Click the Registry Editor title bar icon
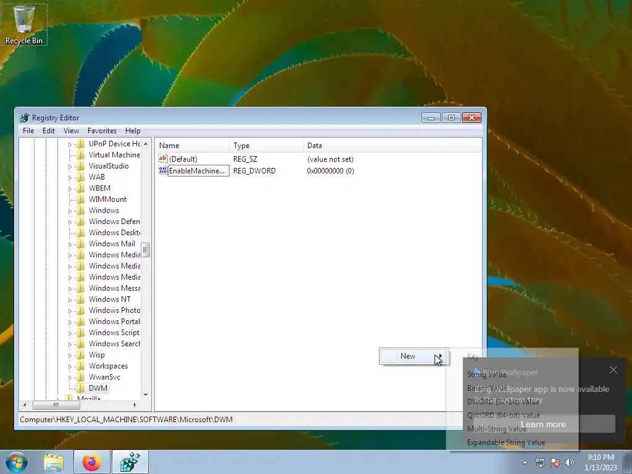632x474 pixels. pos(25,118)
